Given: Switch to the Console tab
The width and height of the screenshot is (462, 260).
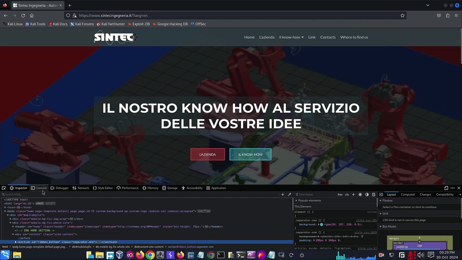Looking at the screenshot, I should pyautogui.click(x=39, y=188).
